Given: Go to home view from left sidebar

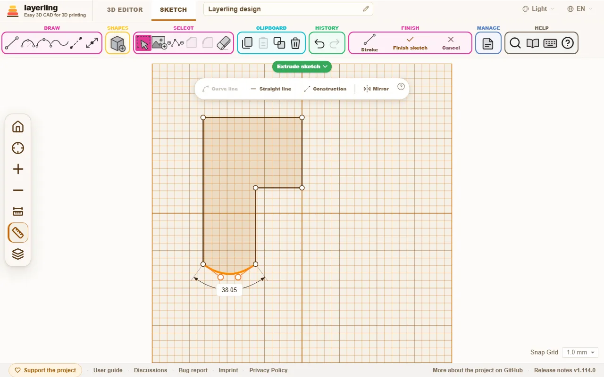Looking at the screenshot, I should click(x=18, y=127).
